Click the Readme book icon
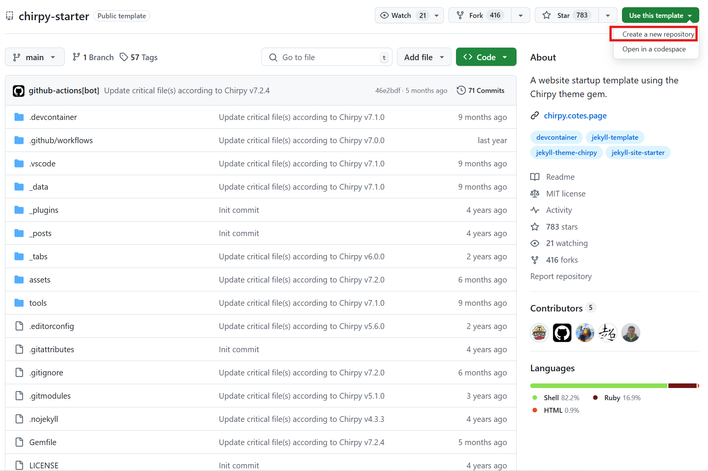Image resolution: width=708 pixels, height=471 pixels. [x=535, y=177]
